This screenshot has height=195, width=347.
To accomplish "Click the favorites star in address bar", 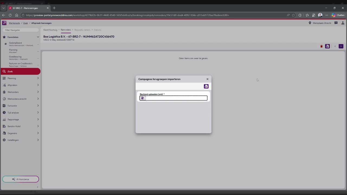I will (x=293, y=15).
